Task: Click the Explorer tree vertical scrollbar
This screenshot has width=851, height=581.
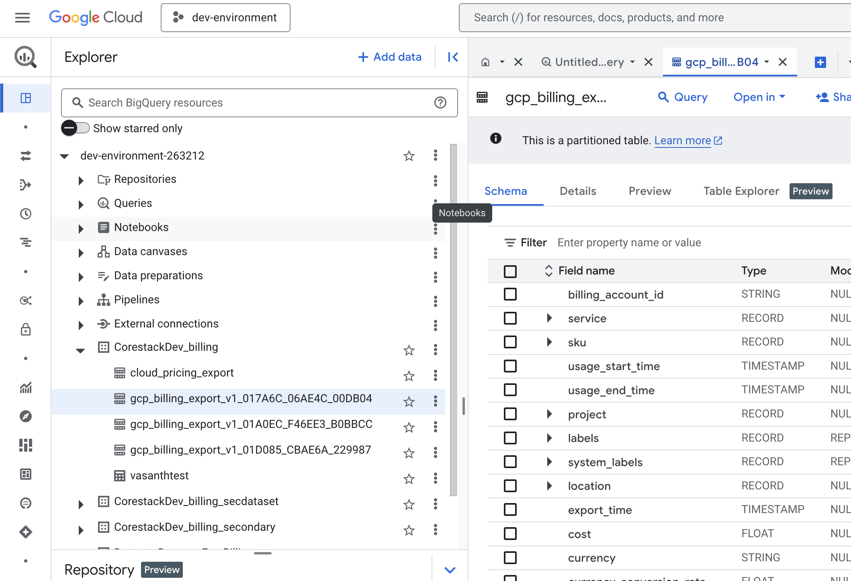Action: 453,320
